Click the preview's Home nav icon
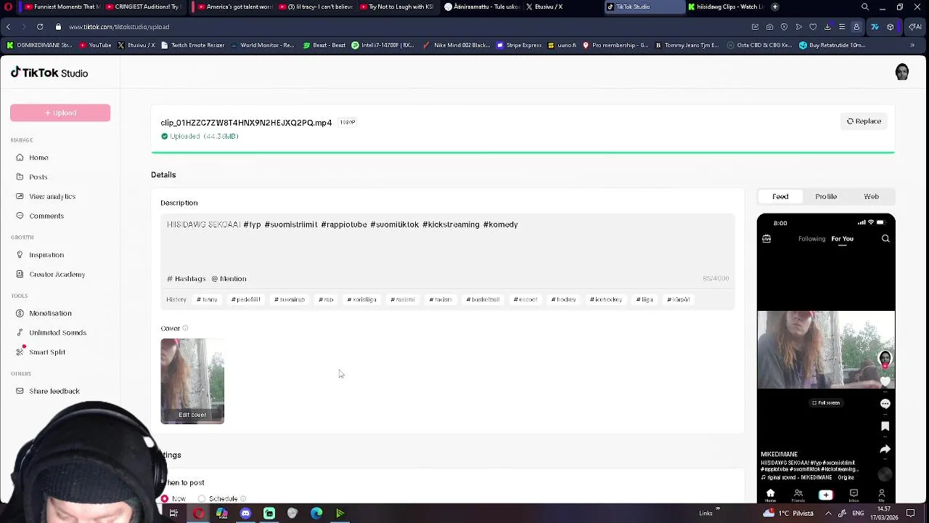The width and height of the screenshot is (929, 523). (770, 495)
